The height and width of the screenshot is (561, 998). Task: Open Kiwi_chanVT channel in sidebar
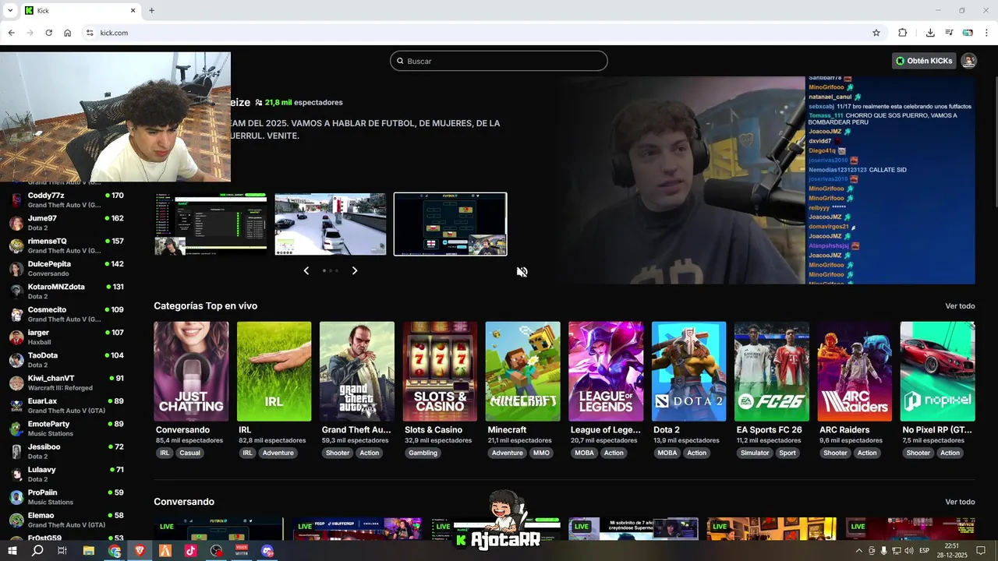[x=66, y=383]
